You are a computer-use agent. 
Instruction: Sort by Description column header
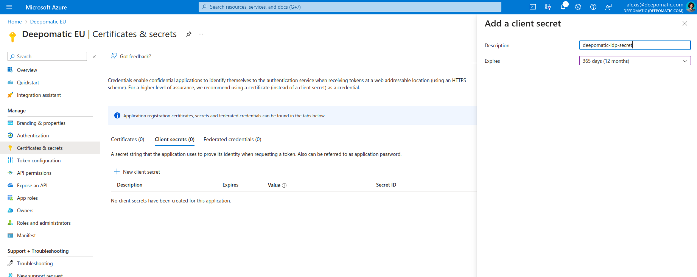pyautogui.click(x=130, y=185)
